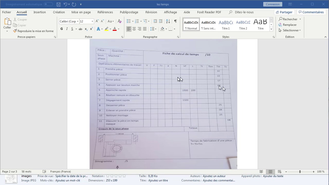Click the decrease indent icon
329x185 pixels.
click(155, 21)
